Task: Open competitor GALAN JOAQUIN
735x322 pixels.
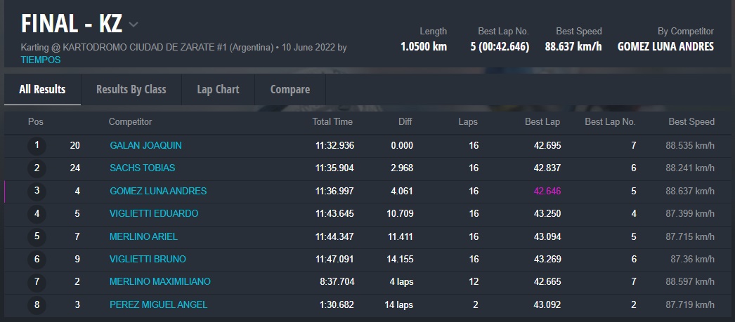Action: 145,145
